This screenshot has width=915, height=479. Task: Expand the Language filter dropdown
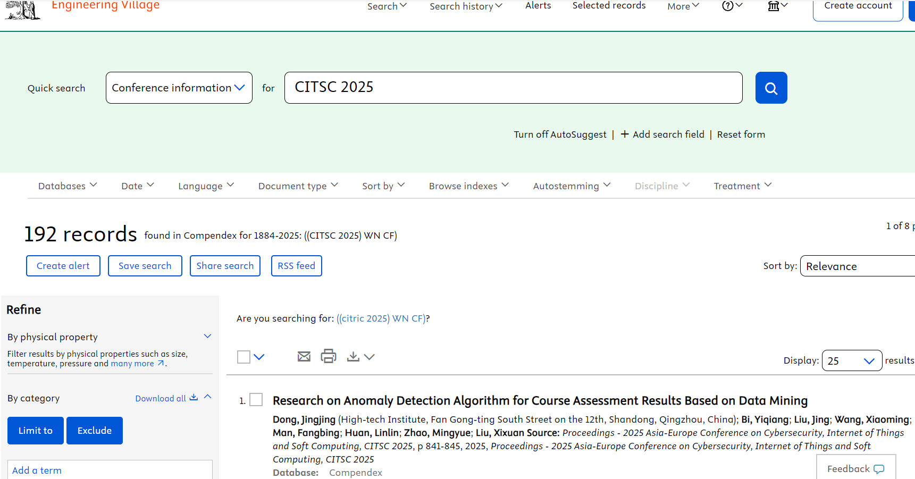[x=206, y=186]
